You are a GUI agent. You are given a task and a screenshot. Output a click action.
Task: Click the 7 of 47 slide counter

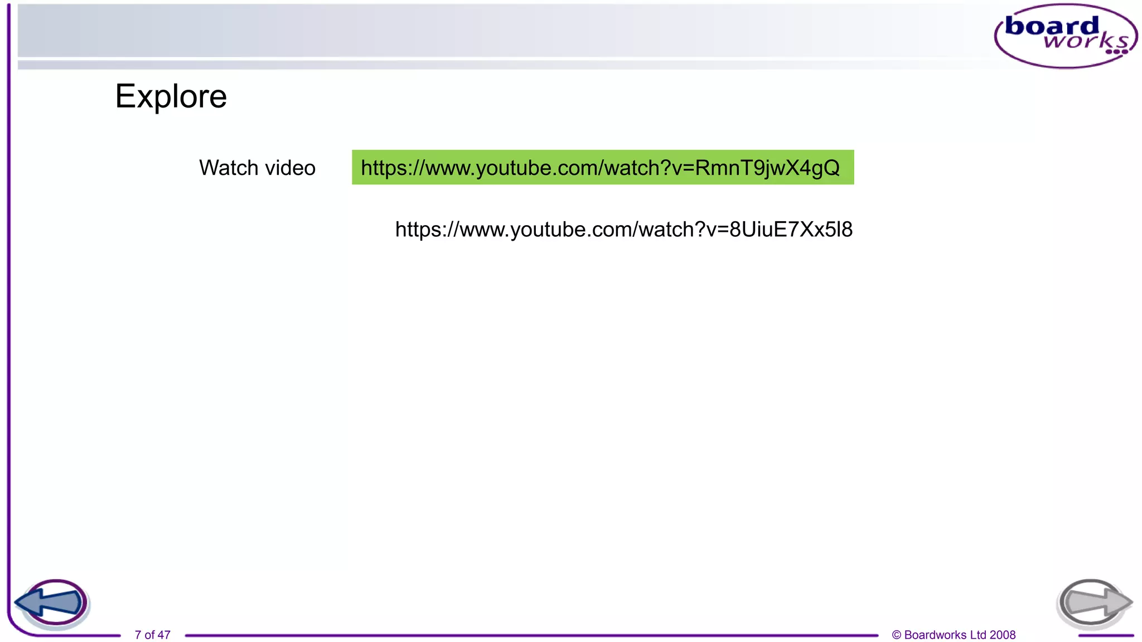[x=152, y=635]
